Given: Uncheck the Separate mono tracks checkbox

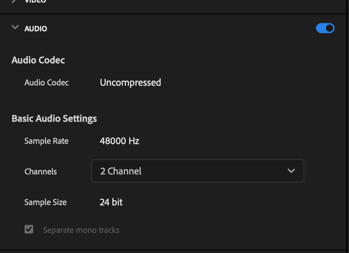Looking at the screenshot, I should pyautogui.click(x=29, y=230).
